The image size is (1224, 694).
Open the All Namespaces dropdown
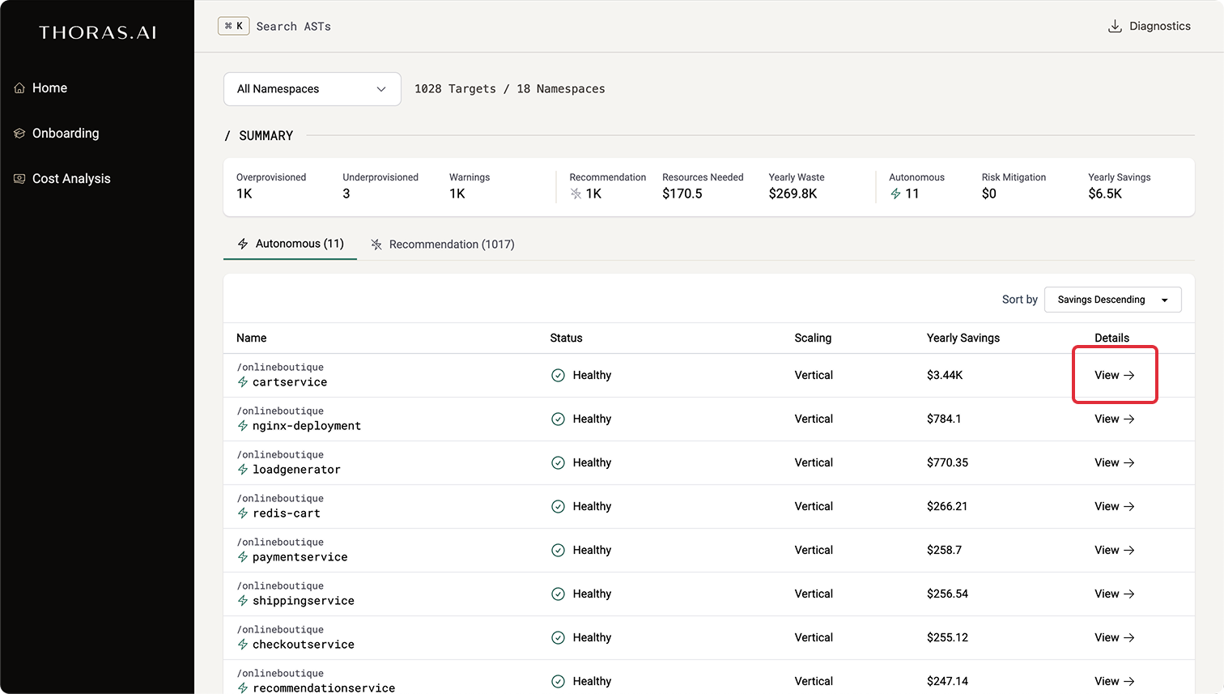tap(312, 89)
